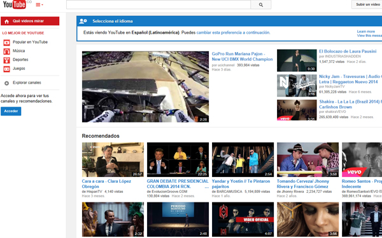The width and height of the screenshot is (382, 238).
Task: Click the 'Recomendados' section heading
Action: (x=101, y=136)
